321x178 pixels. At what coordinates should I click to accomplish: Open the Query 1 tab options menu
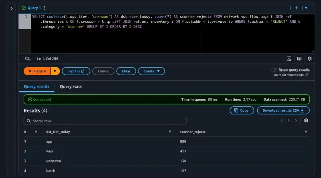[44, 8]
